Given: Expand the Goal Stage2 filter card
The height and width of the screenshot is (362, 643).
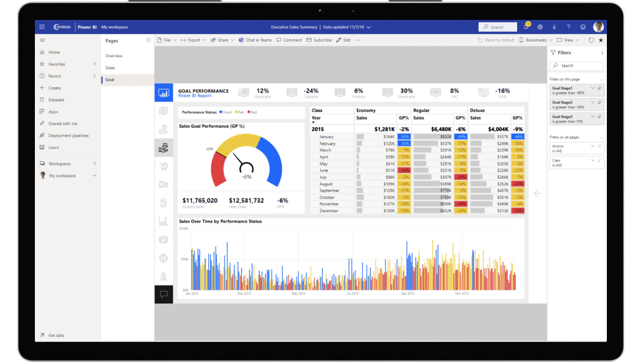Looking at the screenshot, I should [592, 102].
